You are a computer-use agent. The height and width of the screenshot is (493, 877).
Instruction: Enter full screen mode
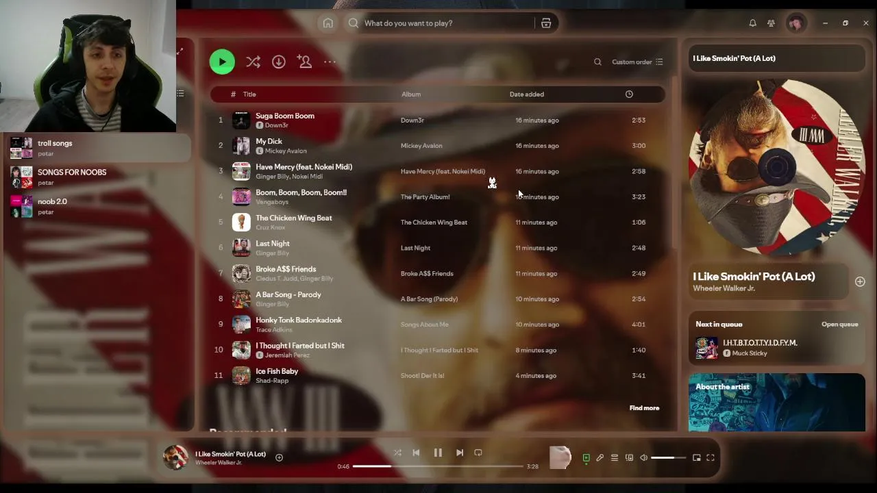pyautogui.click(x=711, y=458)
